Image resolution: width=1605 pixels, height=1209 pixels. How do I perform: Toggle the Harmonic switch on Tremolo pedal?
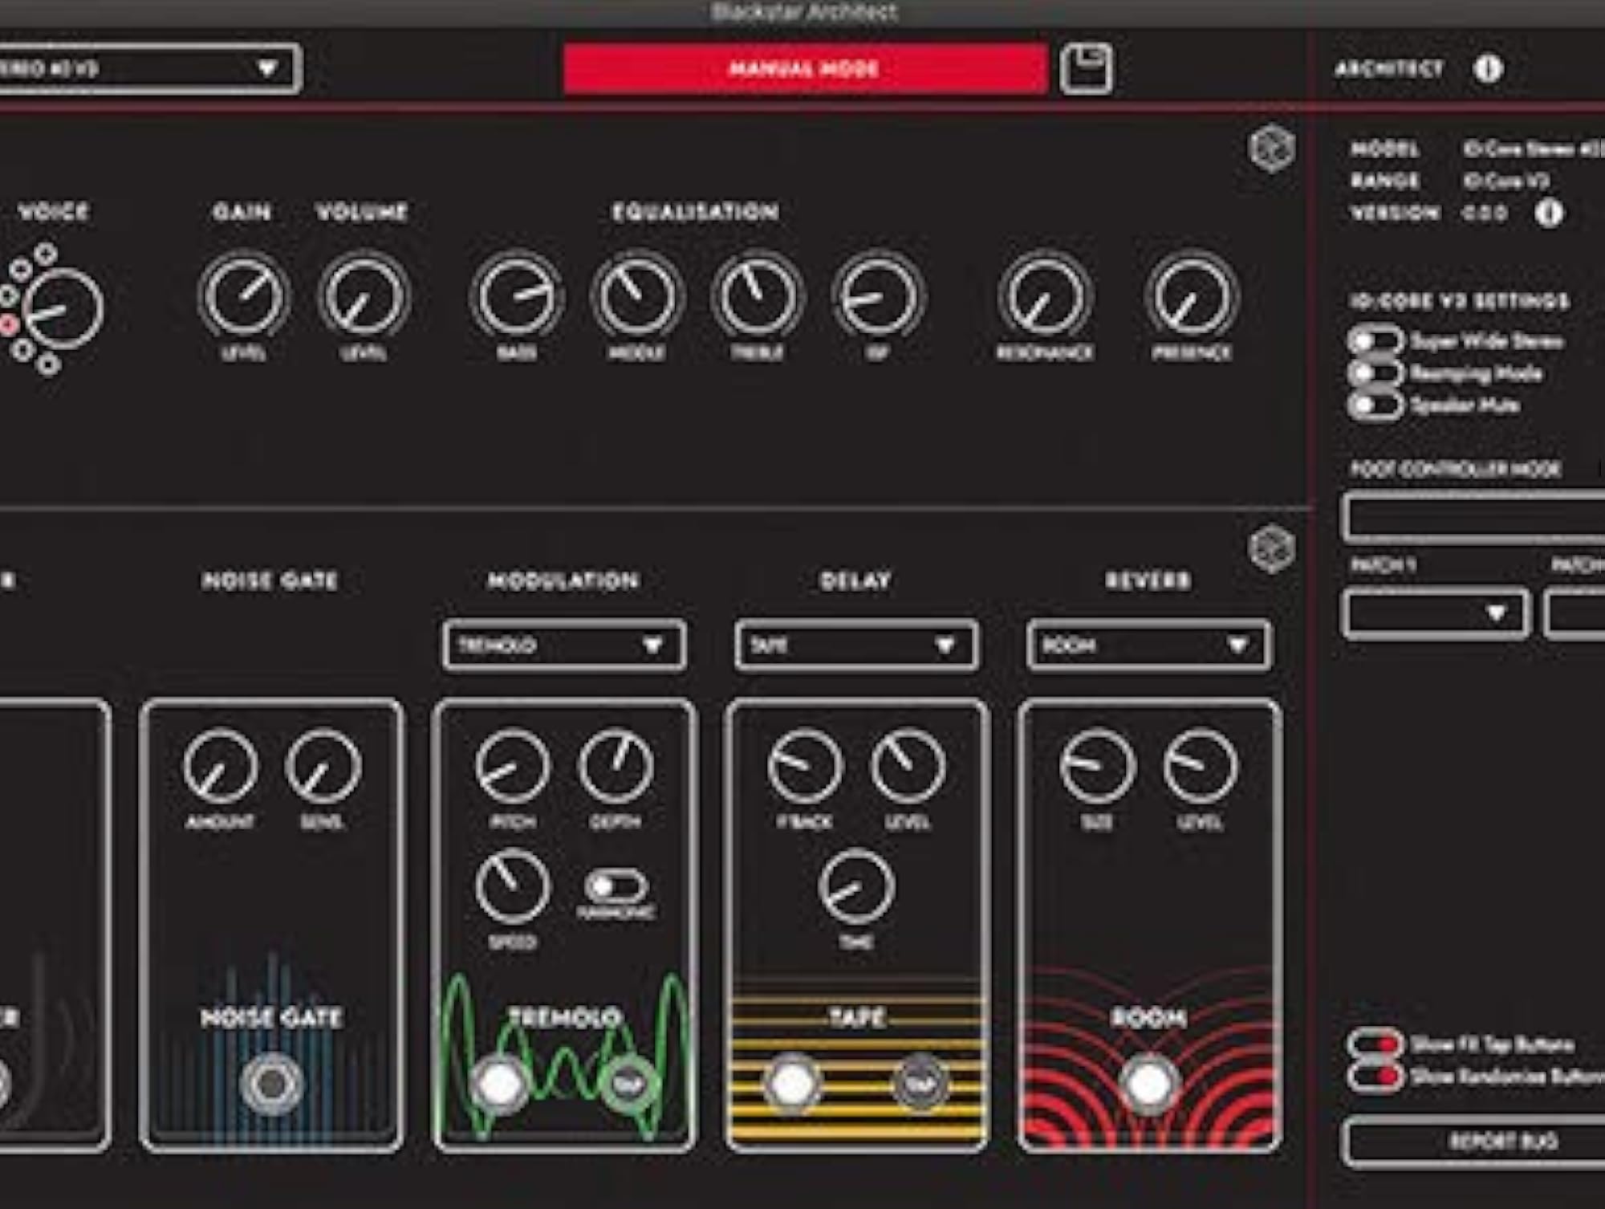click(616, 886)
